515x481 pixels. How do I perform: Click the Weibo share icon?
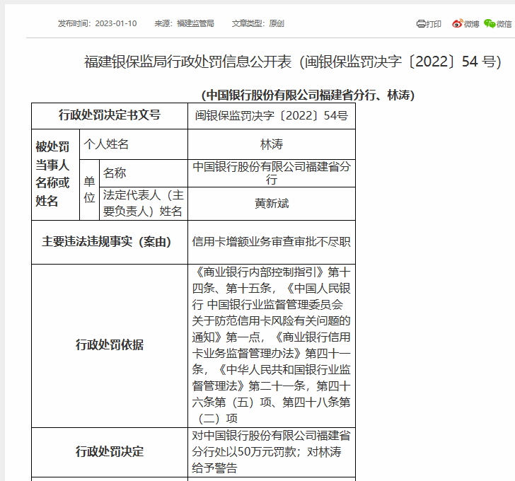[x=457, y=23]
